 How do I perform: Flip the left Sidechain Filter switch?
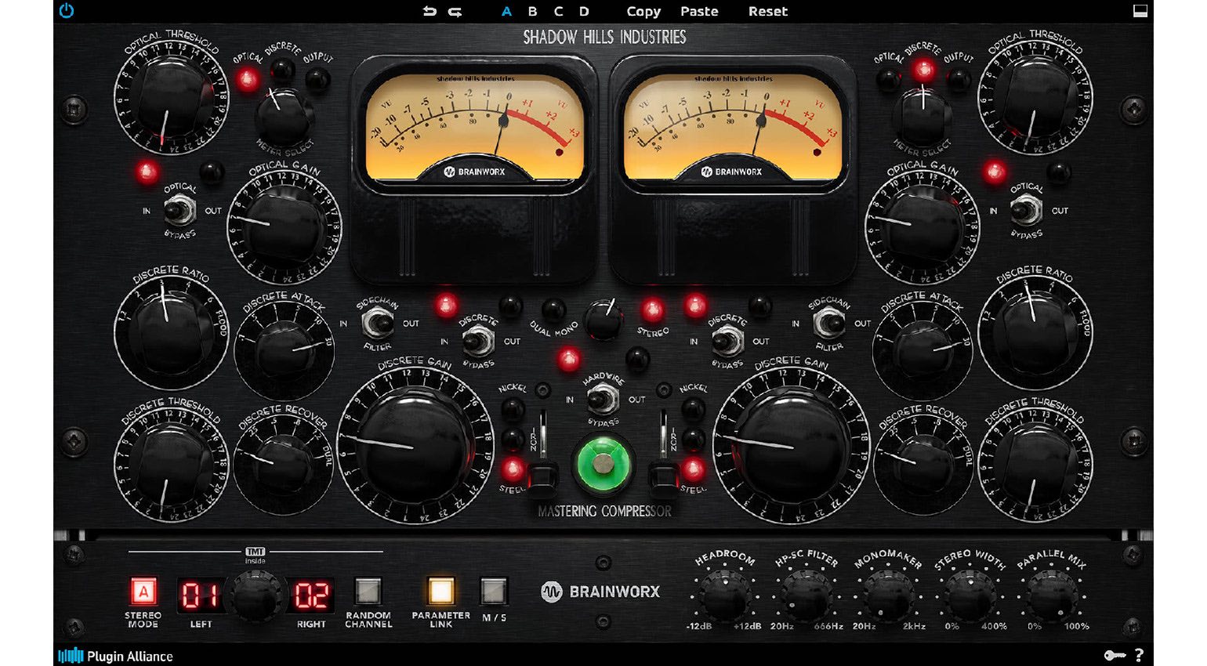click(x=377, y=322)
